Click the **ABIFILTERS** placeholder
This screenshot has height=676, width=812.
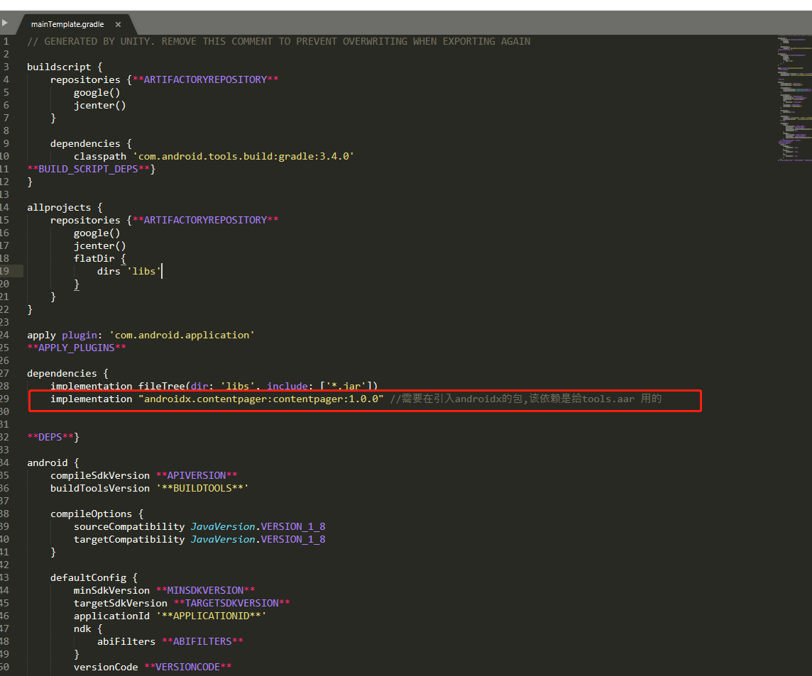202,641
